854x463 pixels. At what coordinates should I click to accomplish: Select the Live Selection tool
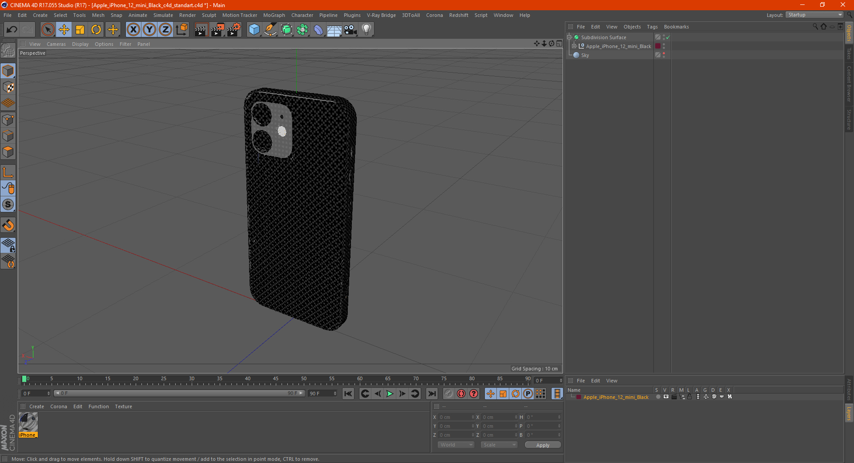coord(48,30)
